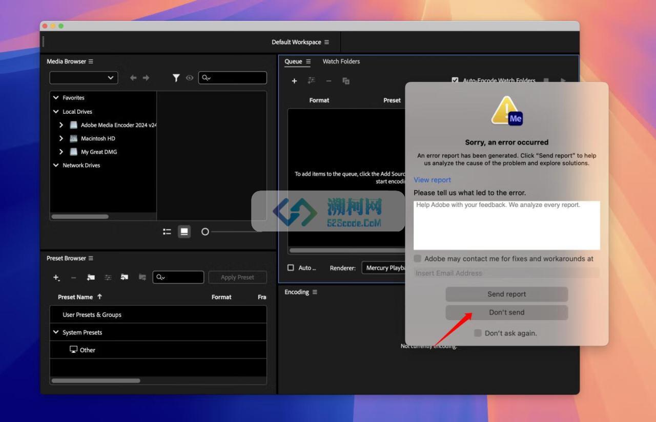Switch to the Watch Folders tab
The height and width of the screenshot is (422, 656).
341,61
